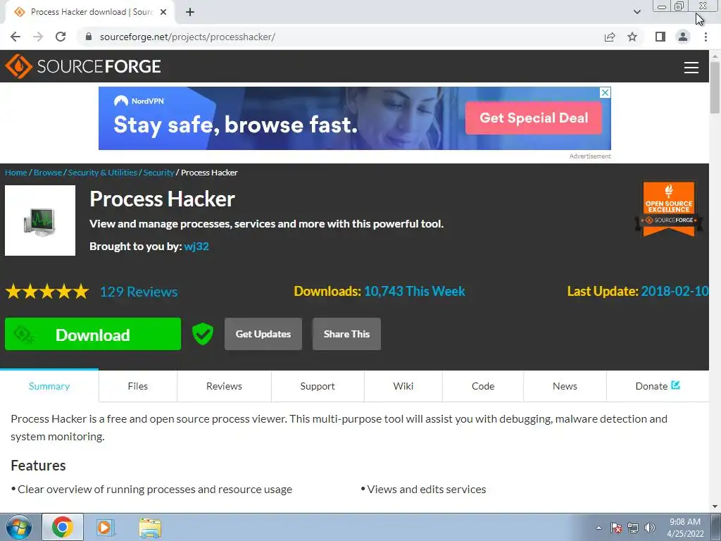Bookmark this page with the star icon
The width and height of the screenshot is (721, 541).
[632, 37]
